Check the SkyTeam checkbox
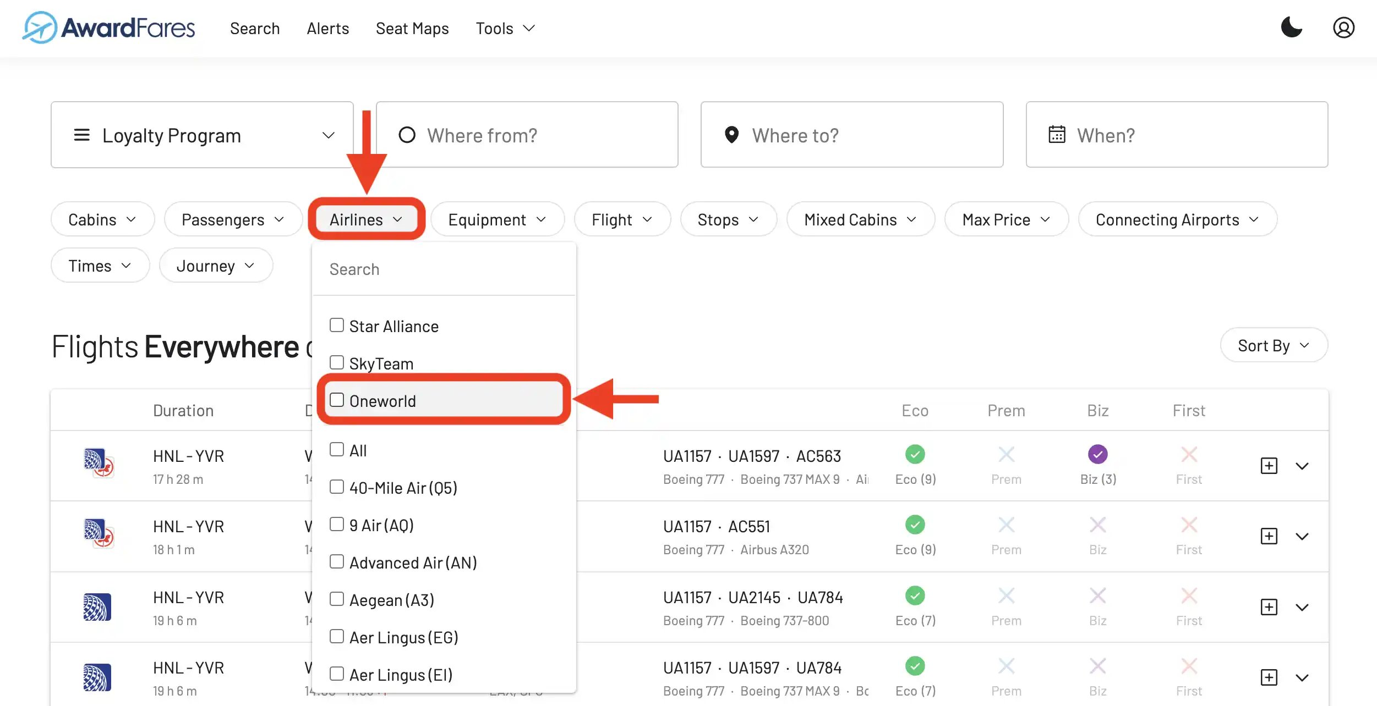1377x706 pixels. pyautogui.click(x=336, y=362)
